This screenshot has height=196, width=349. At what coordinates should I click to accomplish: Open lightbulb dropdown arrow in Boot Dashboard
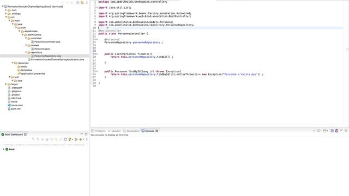click(73, 139)
